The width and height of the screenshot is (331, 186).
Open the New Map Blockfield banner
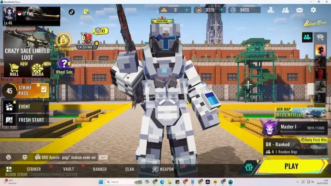[x=301, y=112]
